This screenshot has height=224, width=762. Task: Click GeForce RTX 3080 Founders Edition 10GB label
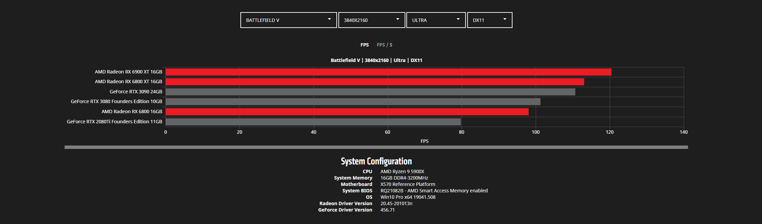tap(116, 101)
